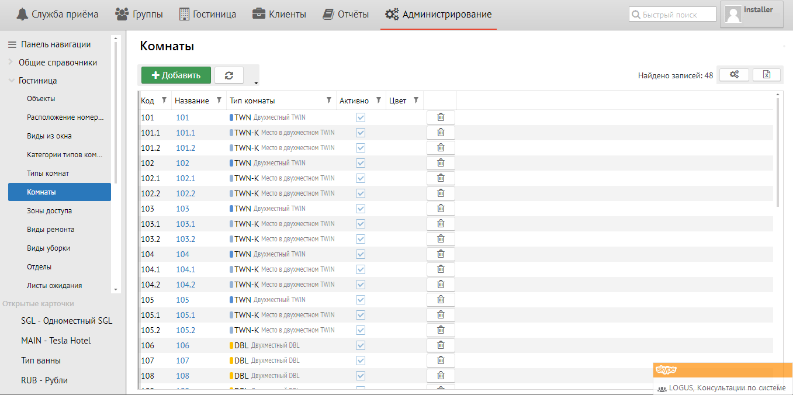Toggle Активно checkbox for room 104
Image resolution: width=793 pixels, height=395 pixels.
pos(361,254)
